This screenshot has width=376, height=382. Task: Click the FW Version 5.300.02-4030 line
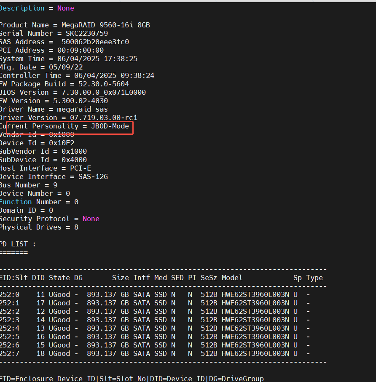coord(54,101)
